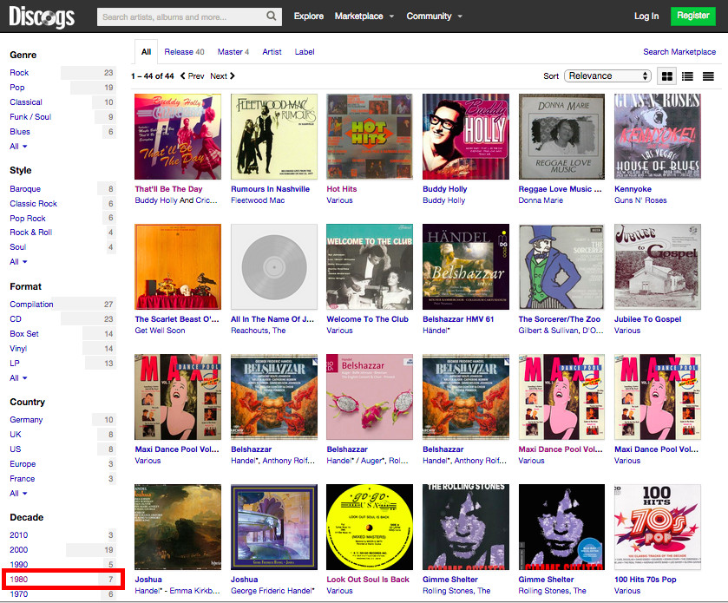Open Buddy Holly album cover thumbnail

coord(466,136)
